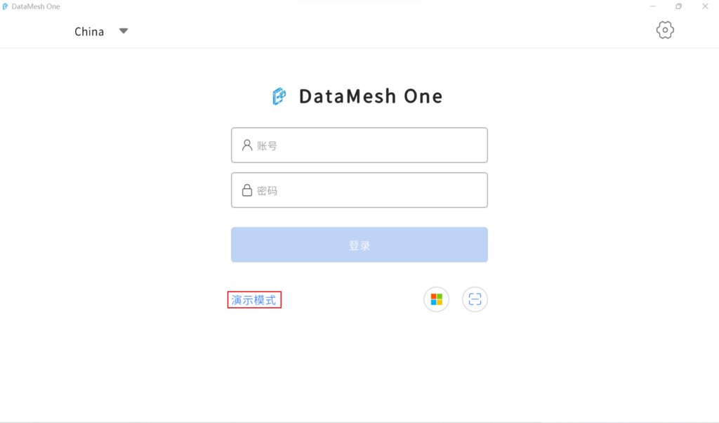Click the DataMesh One heading text

371,96
